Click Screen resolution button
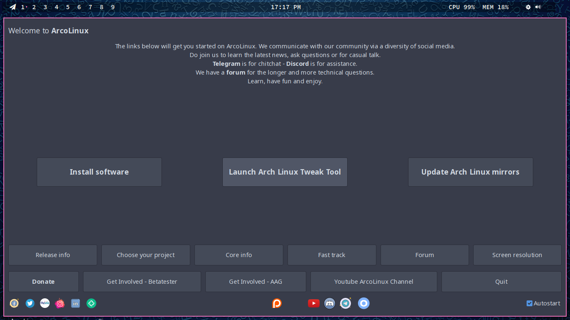Viewport: 570px width, 320px height. coord(517,255)
